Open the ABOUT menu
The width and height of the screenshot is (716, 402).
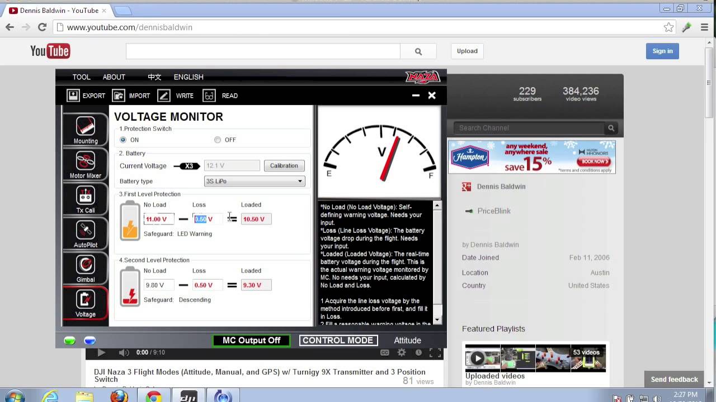[114, 77]
